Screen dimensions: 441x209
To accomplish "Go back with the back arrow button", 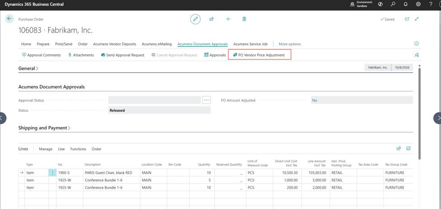I will [9, 19].
